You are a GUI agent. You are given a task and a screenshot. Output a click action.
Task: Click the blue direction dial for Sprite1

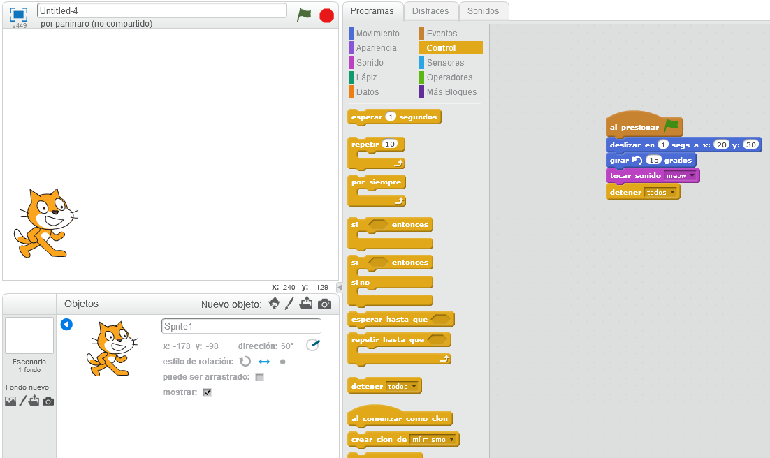coord(312,344)
